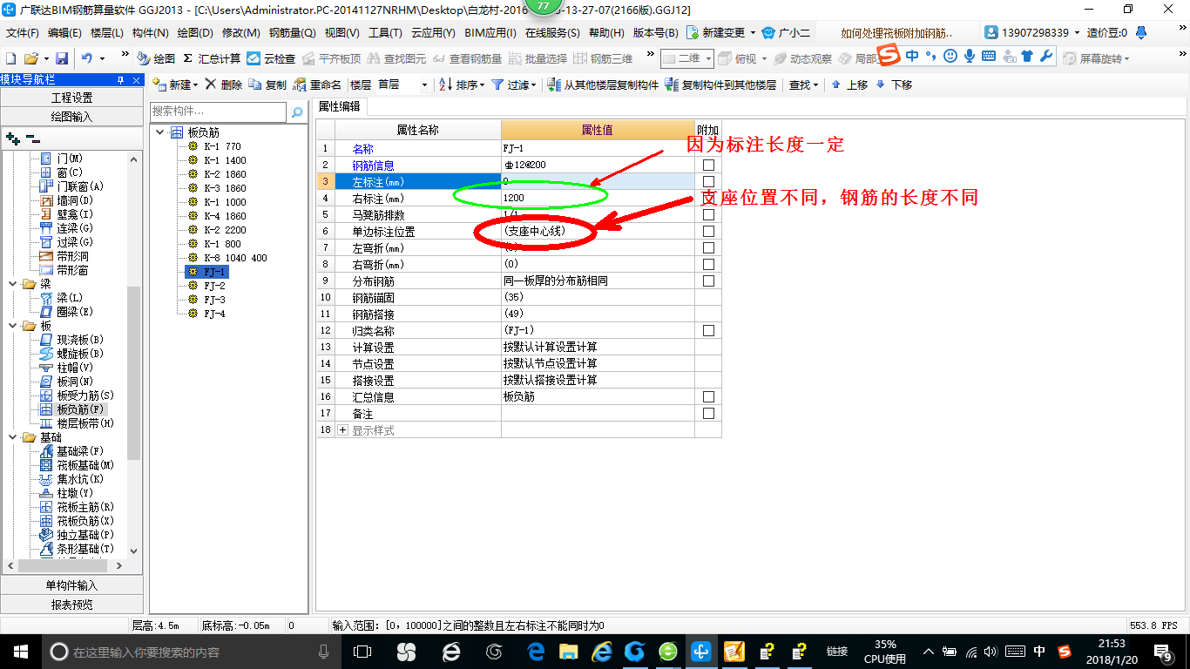The width and height of the screenshot is (1190, 669).
Task: Tick 附加 checkbox for 钢筋信息 row
Action: pos(708,166)
